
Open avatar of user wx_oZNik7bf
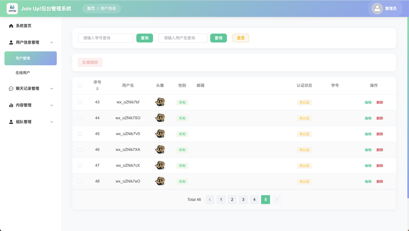(160, 102)
